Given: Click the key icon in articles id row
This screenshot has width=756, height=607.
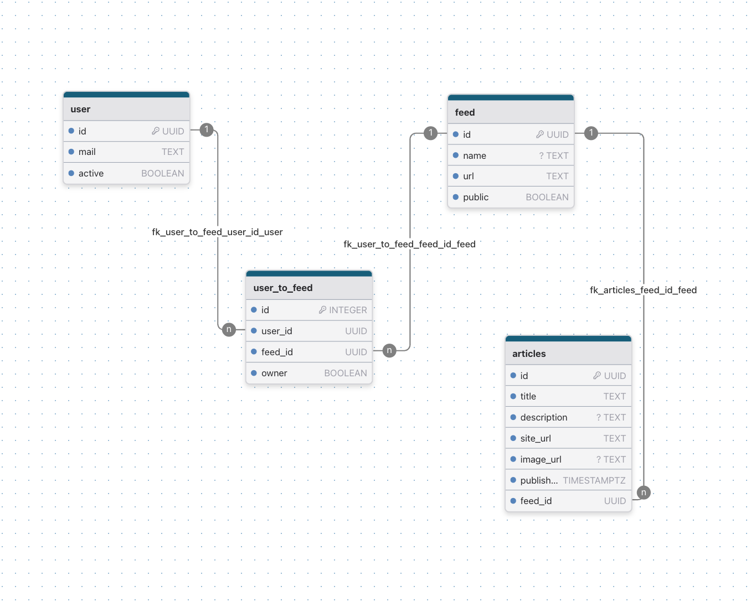Looking at the screenshot, I should (x=597, y=376).
